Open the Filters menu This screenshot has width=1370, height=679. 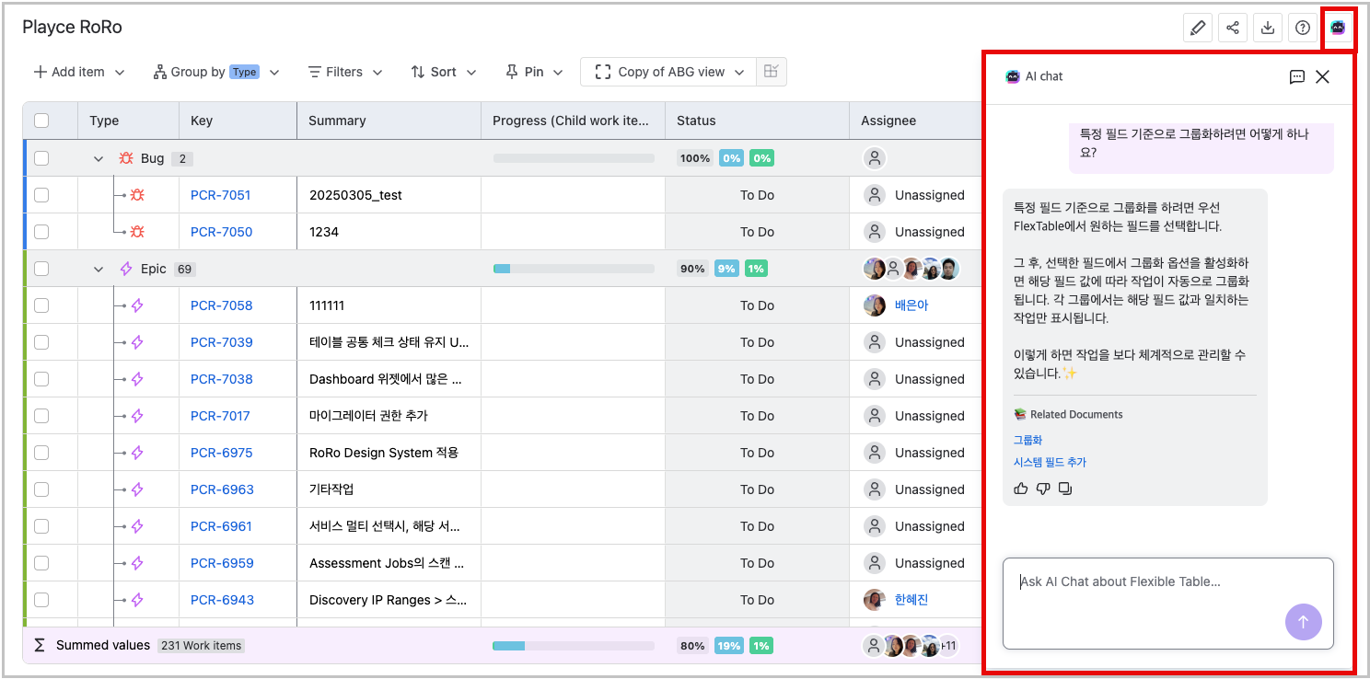344,71
